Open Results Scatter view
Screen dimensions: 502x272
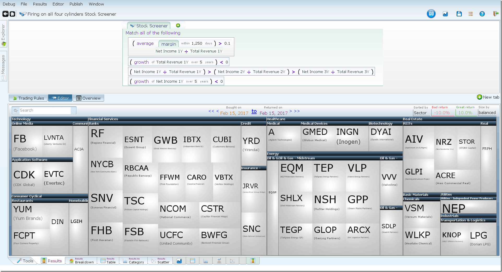(160, 261)
